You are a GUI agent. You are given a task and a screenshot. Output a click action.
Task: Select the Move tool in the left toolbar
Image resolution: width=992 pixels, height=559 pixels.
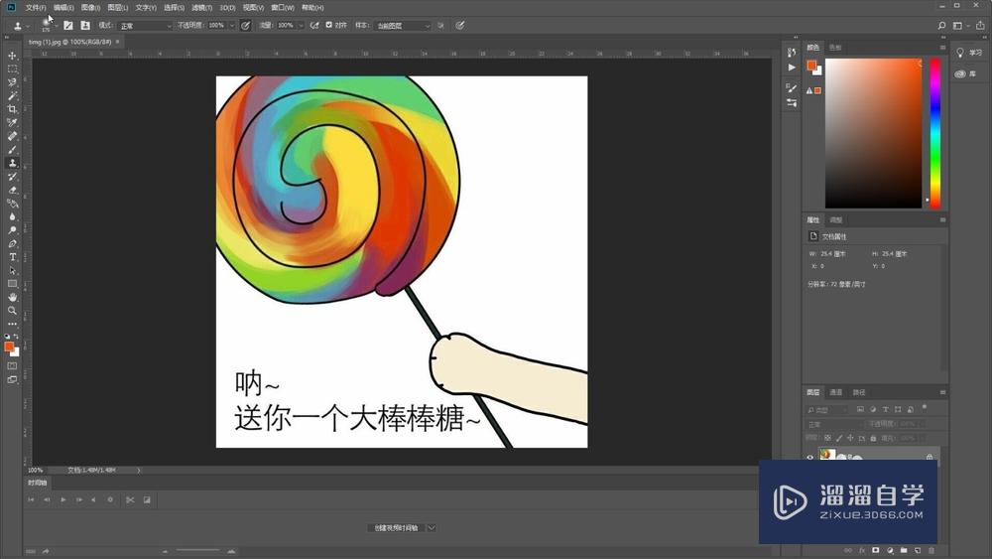(x=12, y=56)
